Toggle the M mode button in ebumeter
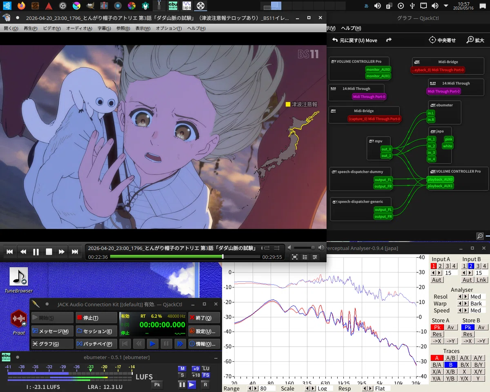Viewport: 490px width, 392px height. pos(182,369)
